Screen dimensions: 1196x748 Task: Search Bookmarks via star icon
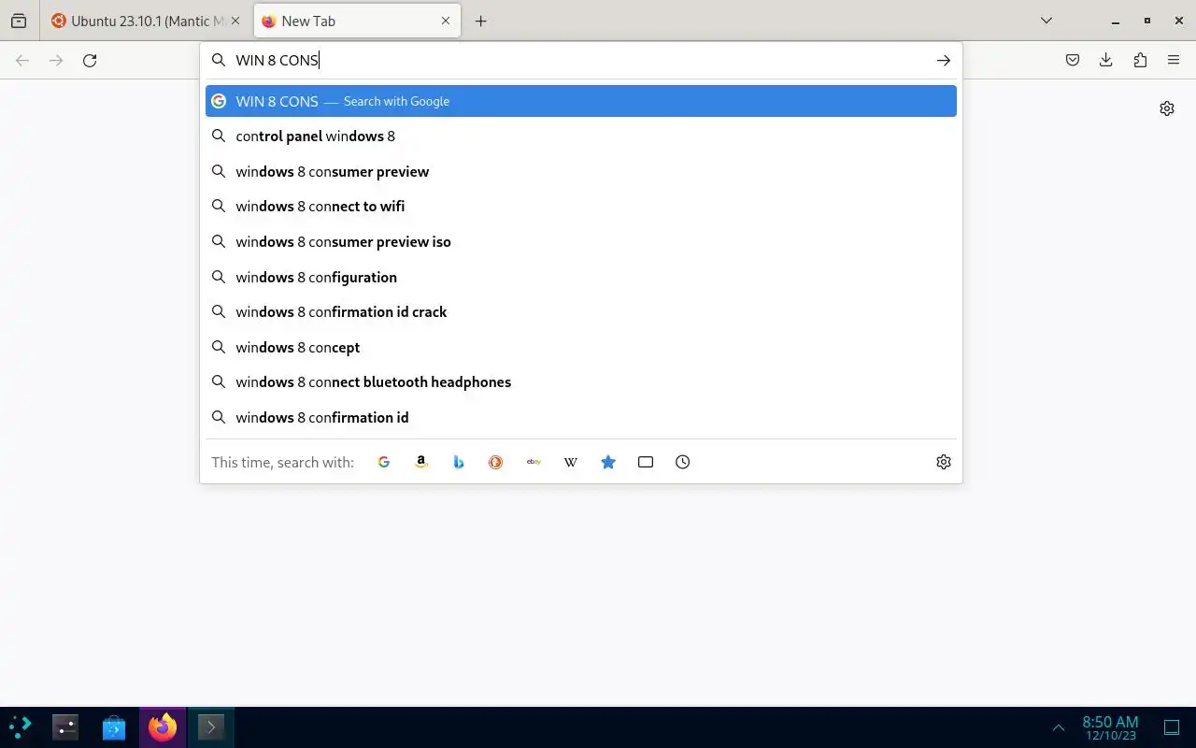click(x=608, y=462)
